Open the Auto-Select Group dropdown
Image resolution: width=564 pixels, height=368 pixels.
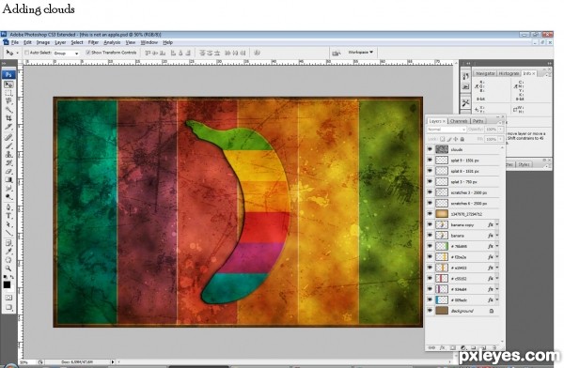(x=66, y=54)
